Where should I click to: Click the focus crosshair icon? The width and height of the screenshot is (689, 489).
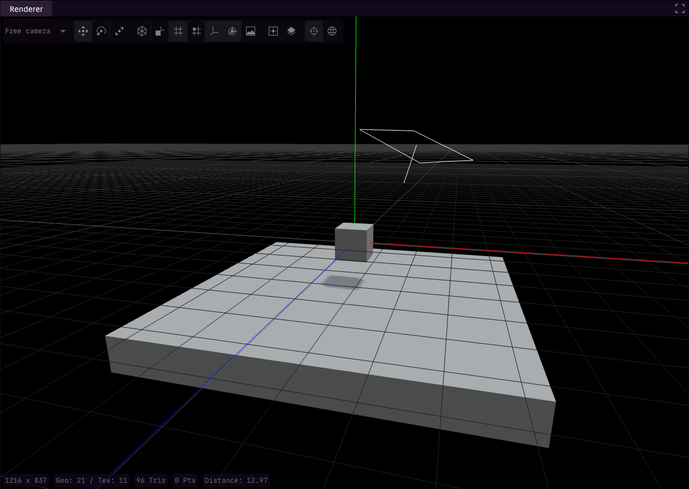click(314, 31)
